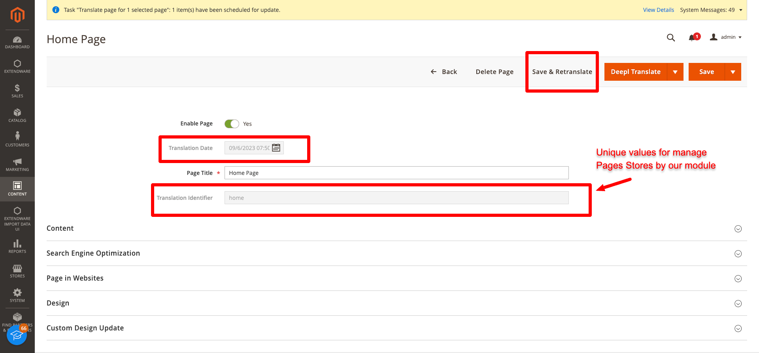Image resolution: width=759 pixels, height=353 pixels.
Task: Click the Save & Retranslate button
Action: tap(562, 72)
